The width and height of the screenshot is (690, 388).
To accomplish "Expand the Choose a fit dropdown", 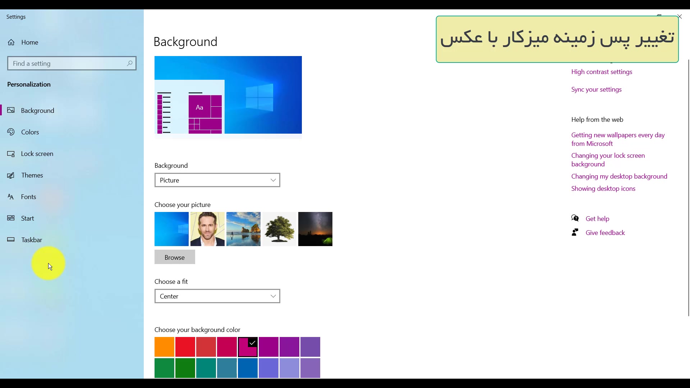I will point(217,296).
